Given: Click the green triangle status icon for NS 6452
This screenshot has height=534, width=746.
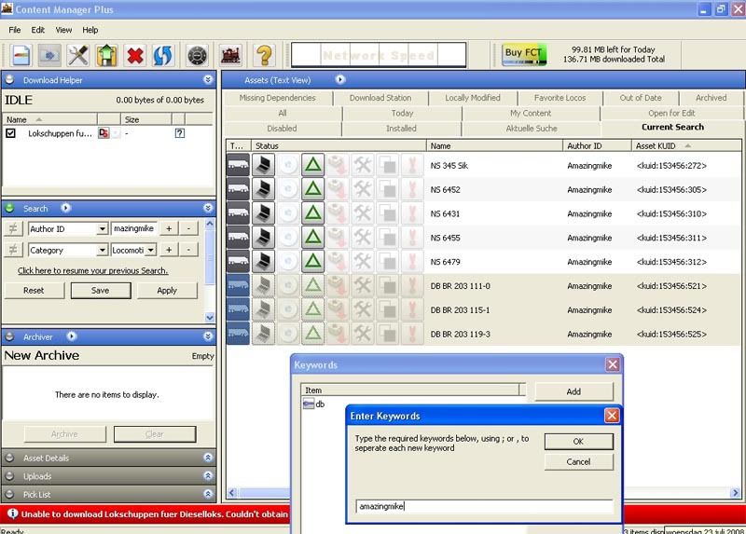Looking at the screenshot, I should pos(312,189).
